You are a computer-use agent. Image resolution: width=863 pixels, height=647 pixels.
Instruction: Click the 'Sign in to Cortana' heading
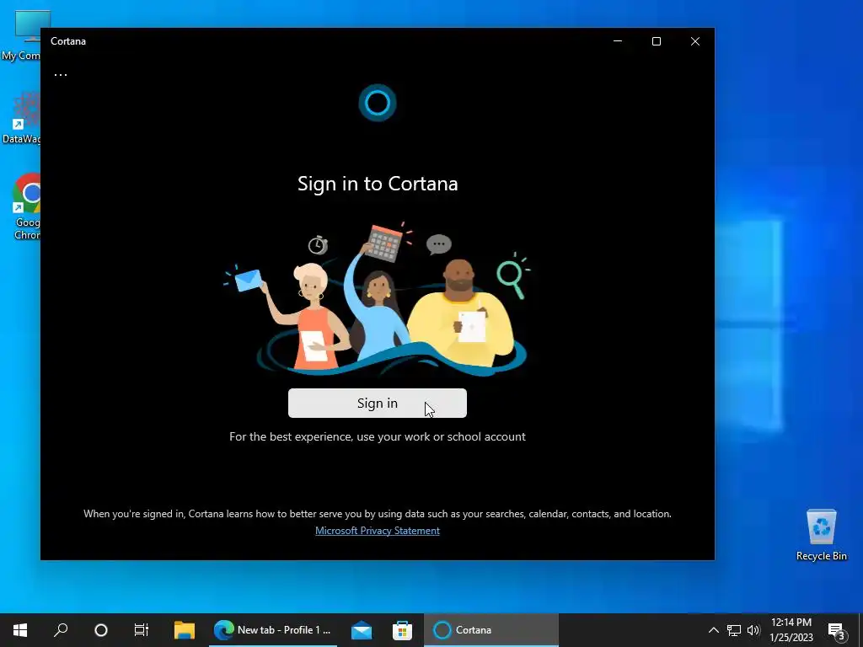(x=378, y=184)
